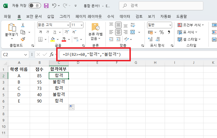The image size is (217, 138).
Task: Click the Paste (붙여넣기) clipboard icon
Action: click(12, 27)
